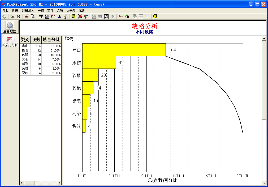This screenshot has width=268, height=187.
Task: Click the tile horizontally icon
Action: (141, 16)
